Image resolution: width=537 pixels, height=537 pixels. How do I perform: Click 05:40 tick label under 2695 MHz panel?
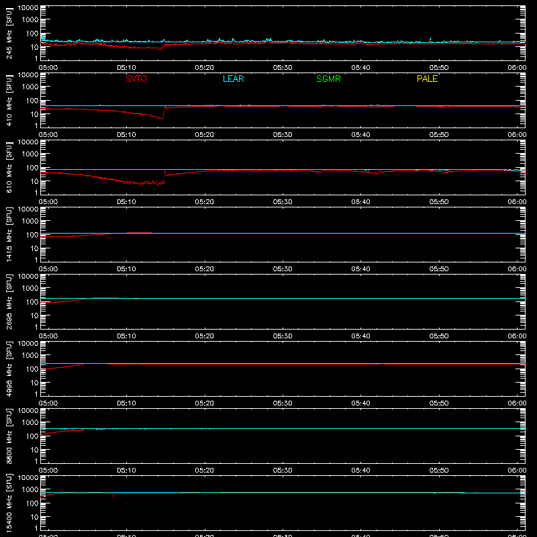[360, 336]
